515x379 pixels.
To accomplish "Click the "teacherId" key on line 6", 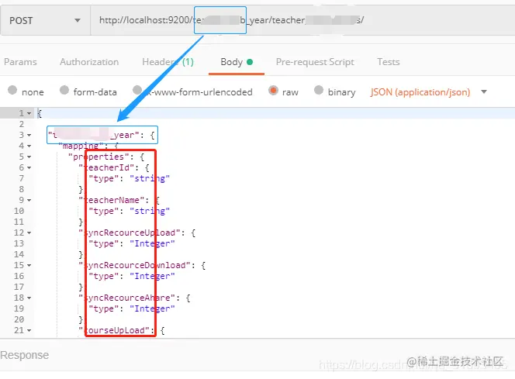I will (107, 167).
